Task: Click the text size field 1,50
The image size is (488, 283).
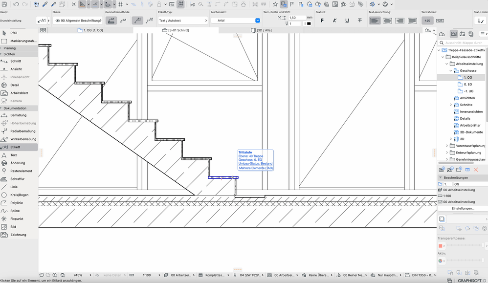Action: tap(296, 18)
